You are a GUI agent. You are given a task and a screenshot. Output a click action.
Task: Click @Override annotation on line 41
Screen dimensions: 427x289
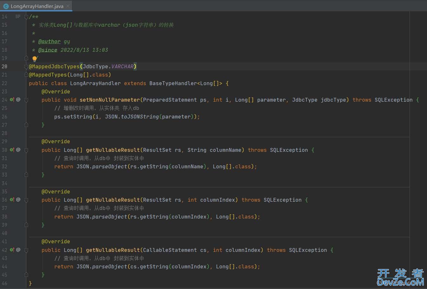click(x=56, y=241)
